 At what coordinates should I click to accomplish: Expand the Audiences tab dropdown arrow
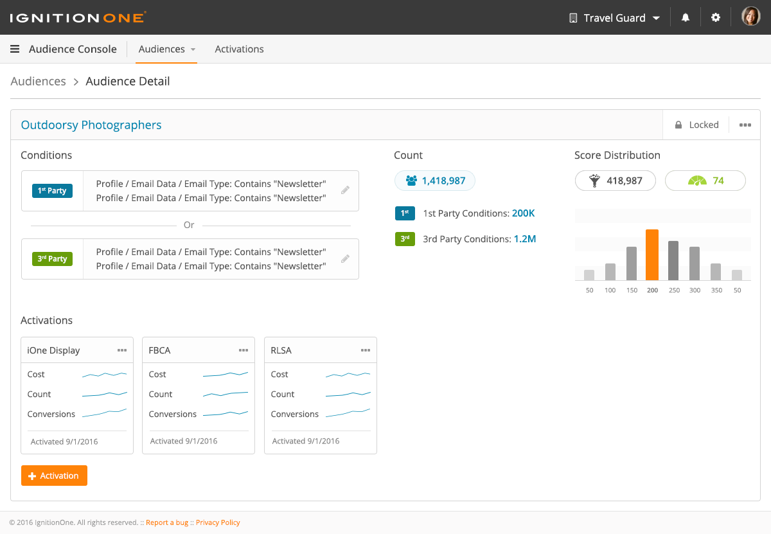tap(193, 49)
